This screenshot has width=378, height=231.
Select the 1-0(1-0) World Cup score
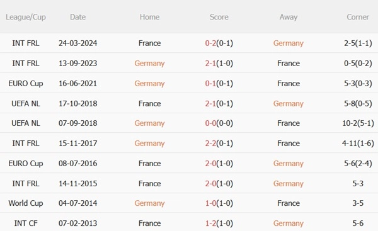tap(219, 203)
